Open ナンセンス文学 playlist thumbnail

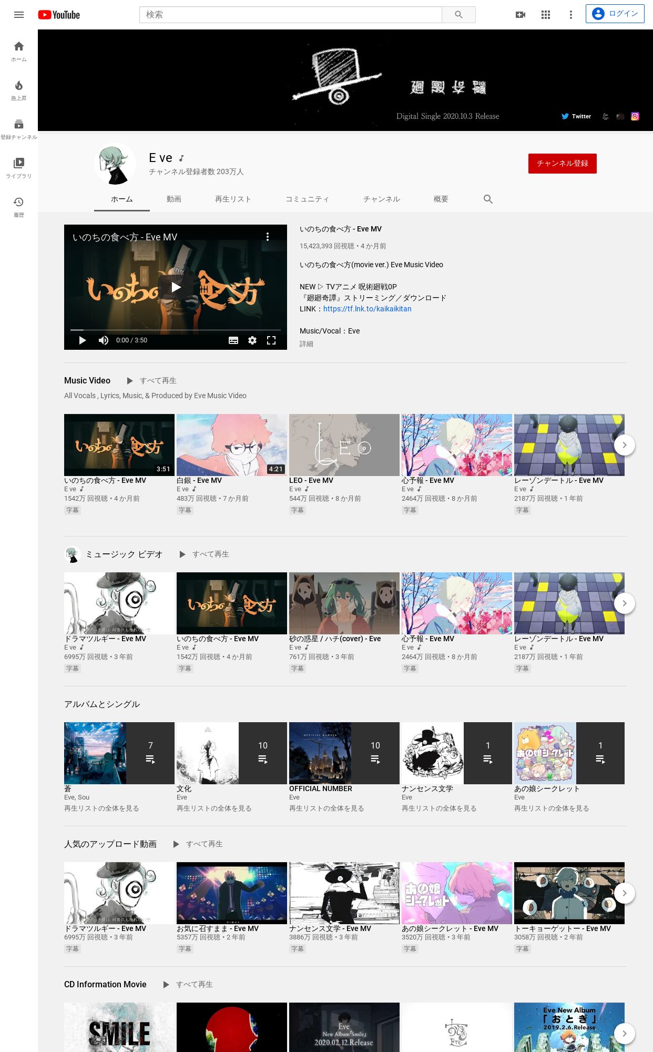point(457,753)
